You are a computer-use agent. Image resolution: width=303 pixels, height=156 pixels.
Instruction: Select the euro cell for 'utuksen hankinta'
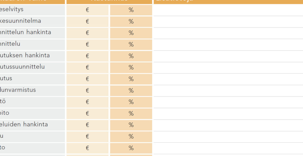88,56
